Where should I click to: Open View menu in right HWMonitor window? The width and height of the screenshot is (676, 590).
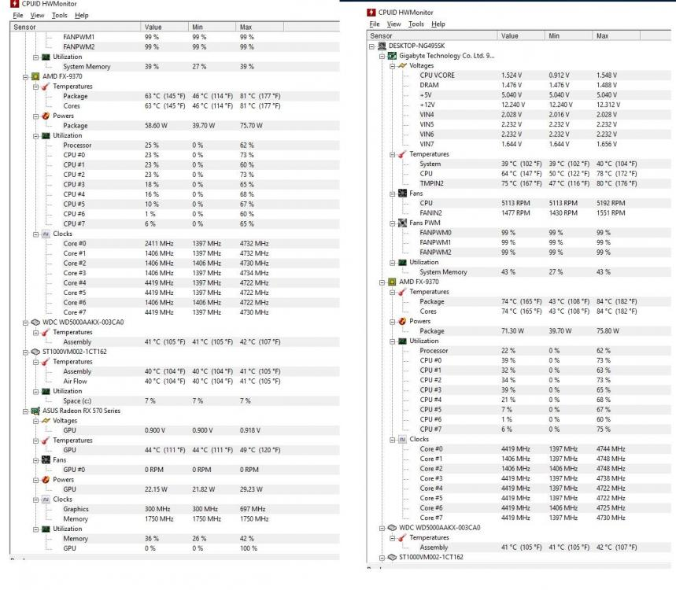[x=393, y=24]
